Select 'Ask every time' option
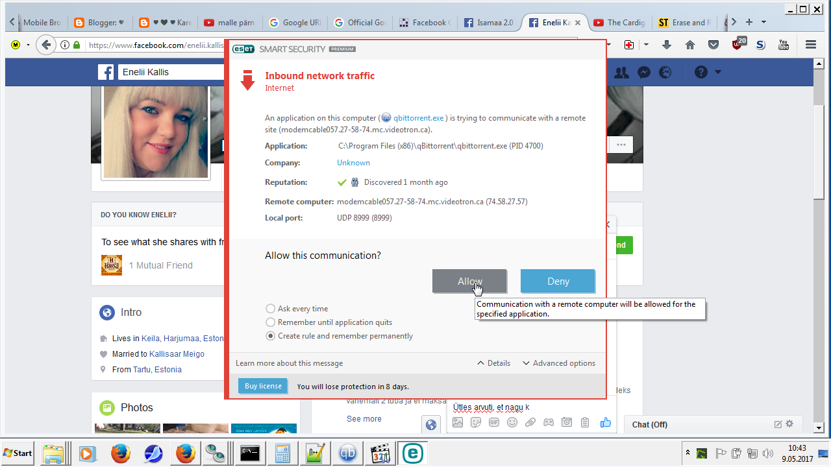 (297, 309)
